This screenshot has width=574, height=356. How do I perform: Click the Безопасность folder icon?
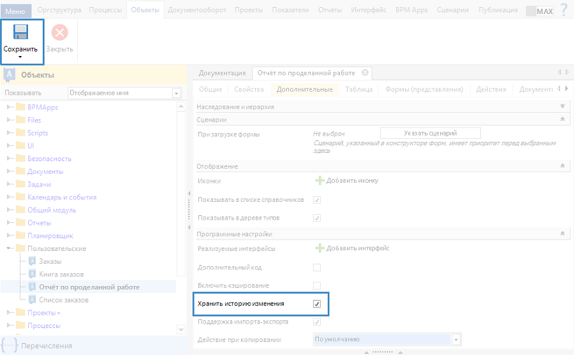tap(20, 159)
